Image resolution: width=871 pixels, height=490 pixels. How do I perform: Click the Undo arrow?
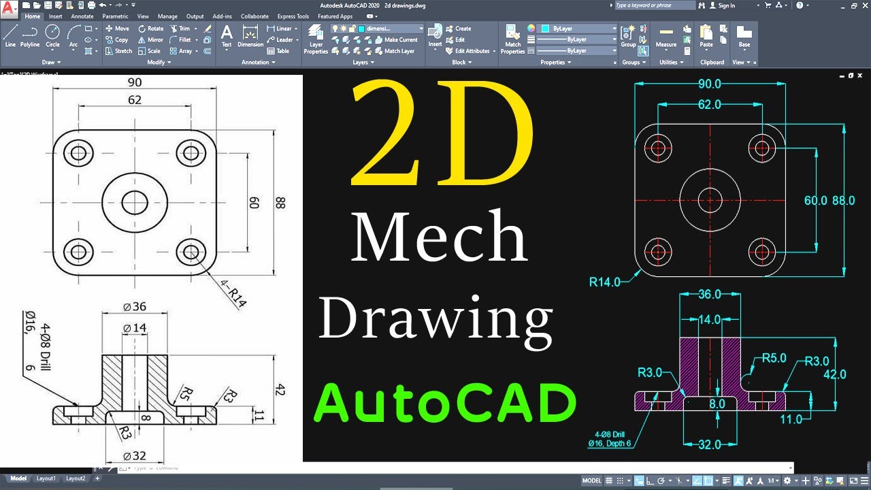pos(101,5)
